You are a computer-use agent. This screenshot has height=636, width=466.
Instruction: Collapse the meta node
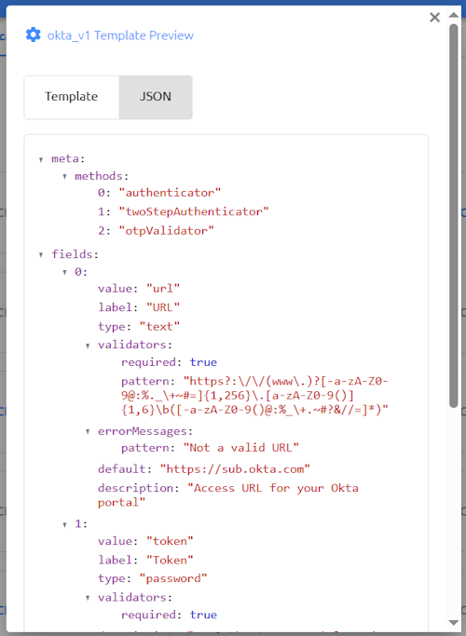(41, 160)
